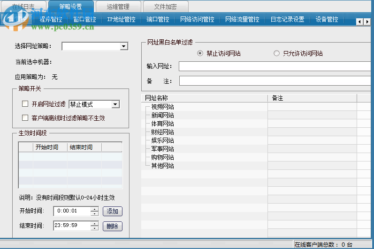Select the 体育网站 tree item
This screenshot has width=374, height=249.
pyautogui.click(x=162, y=124)
